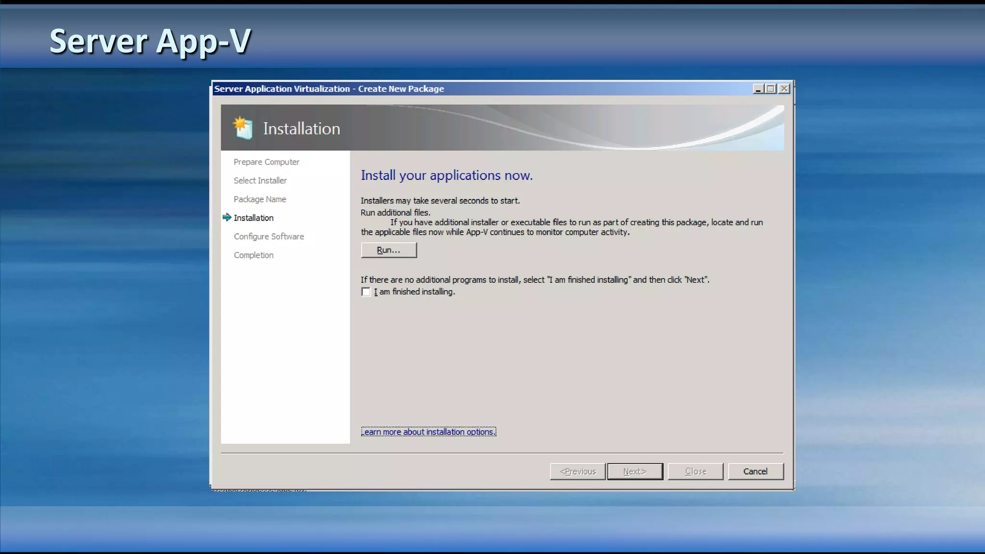Proceed with the Next button
The height and width of the screenshot is (554, 985).
635,471
